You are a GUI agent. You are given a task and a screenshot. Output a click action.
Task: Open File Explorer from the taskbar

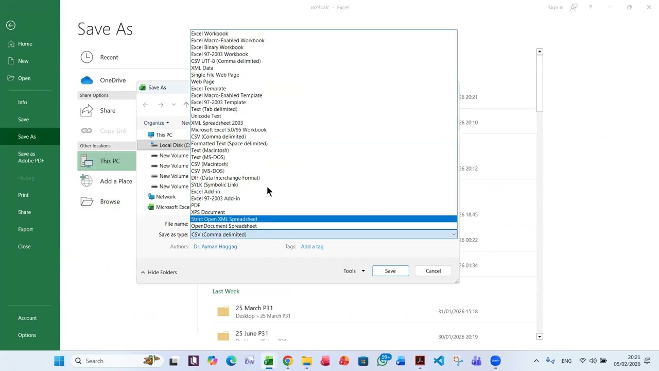306,361
